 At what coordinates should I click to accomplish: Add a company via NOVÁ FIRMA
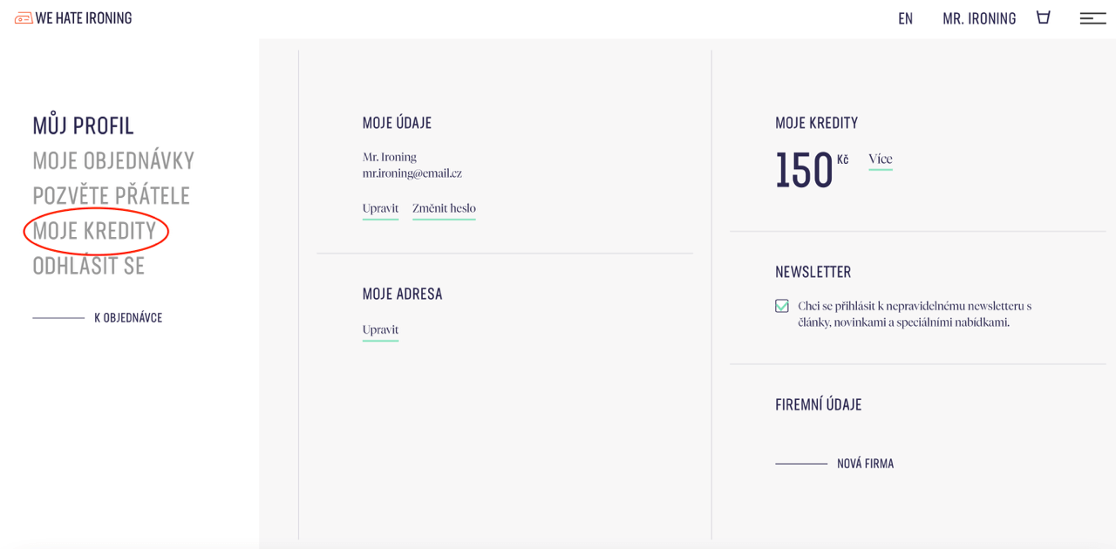click(x=865, y=464)
